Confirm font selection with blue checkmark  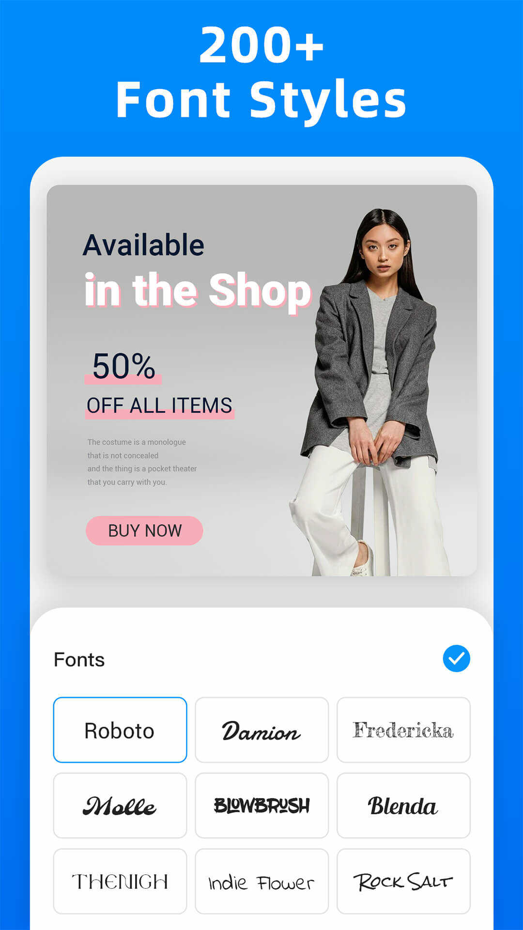point(456,658)
